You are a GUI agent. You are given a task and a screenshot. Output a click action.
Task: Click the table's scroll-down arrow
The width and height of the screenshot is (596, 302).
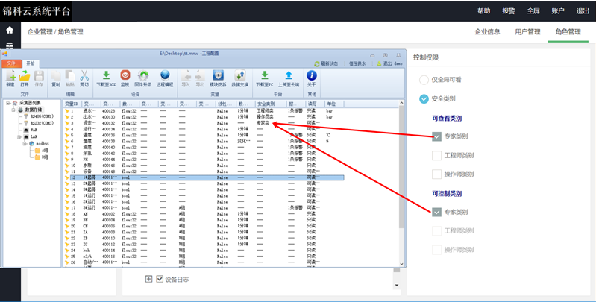tap(401, 264)
